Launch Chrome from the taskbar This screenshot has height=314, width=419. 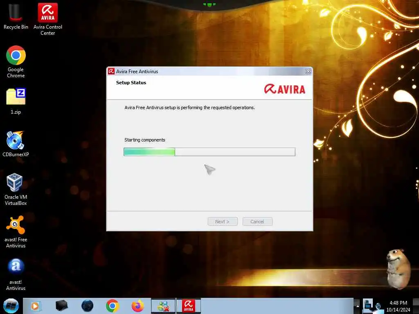point(112,306)
